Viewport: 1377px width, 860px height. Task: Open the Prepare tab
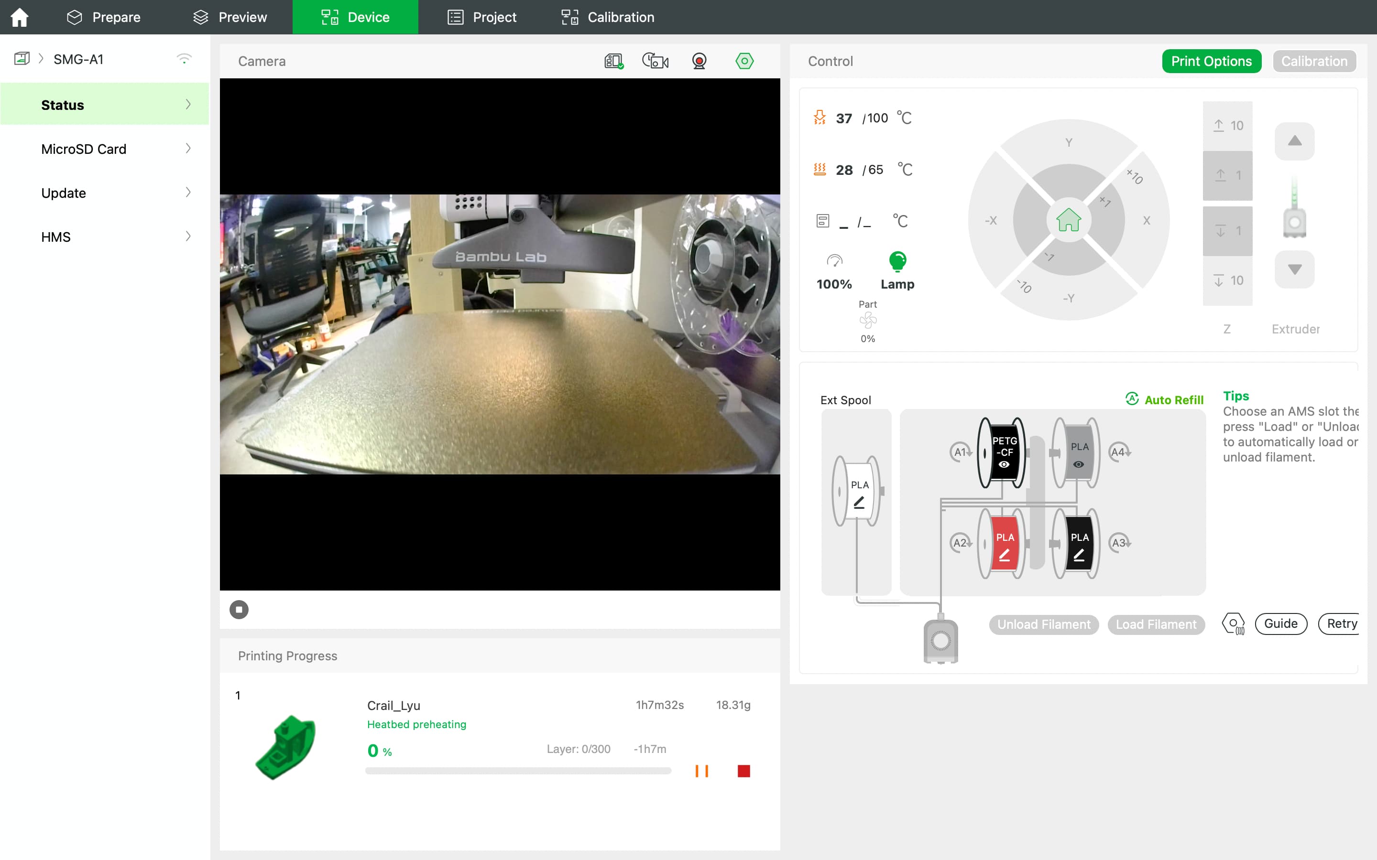tap(104, 17)
